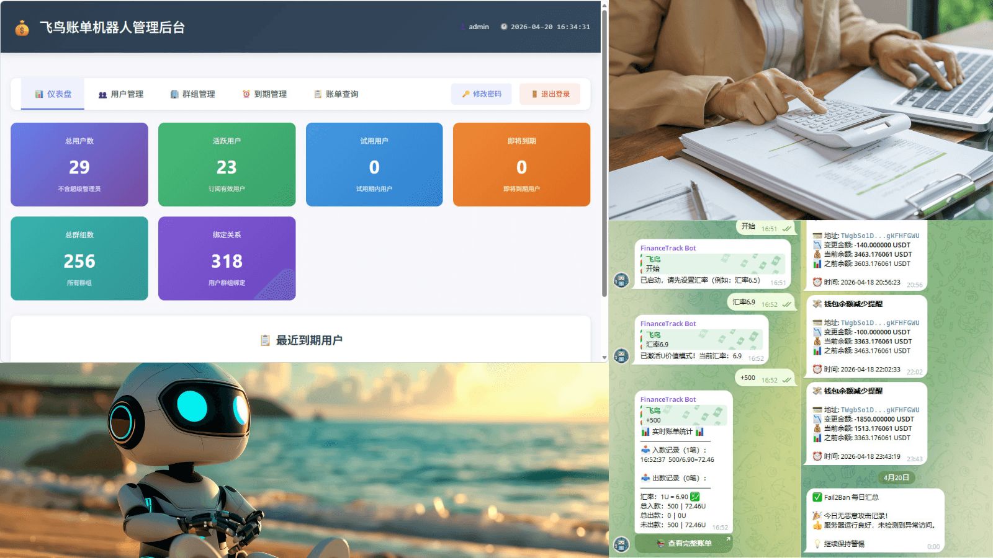The height and width of the screenshot is (558, 993).
Task: Click the 退出登录 button
Action: [x=550, y=94]
